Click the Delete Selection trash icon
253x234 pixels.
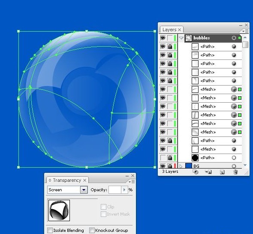pos(235,172)
